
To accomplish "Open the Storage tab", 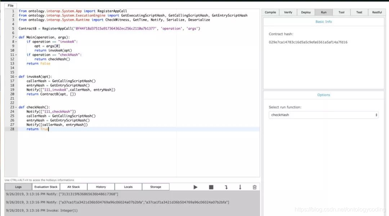I will [156, 187].
